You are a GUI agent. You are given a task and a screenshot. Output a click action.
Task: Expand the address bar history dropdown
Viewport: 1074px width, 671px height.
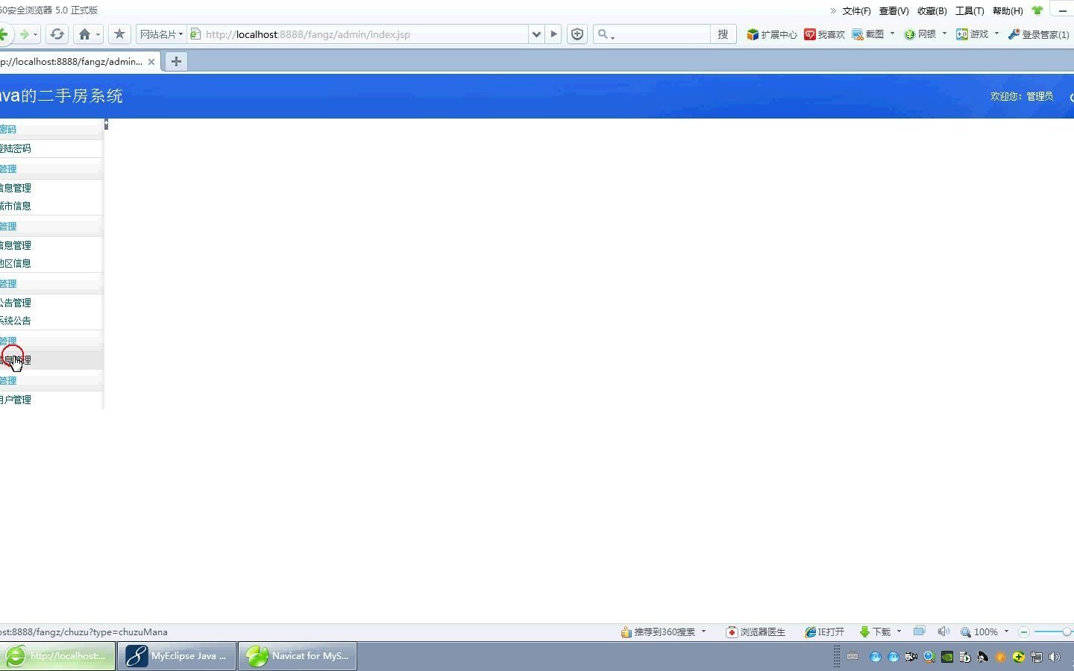[x=536, y=34]
